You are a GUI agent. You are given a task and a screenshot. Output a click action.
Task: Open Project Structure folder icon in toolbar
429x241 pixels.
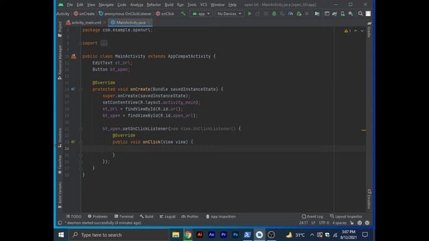pos(317,13)
